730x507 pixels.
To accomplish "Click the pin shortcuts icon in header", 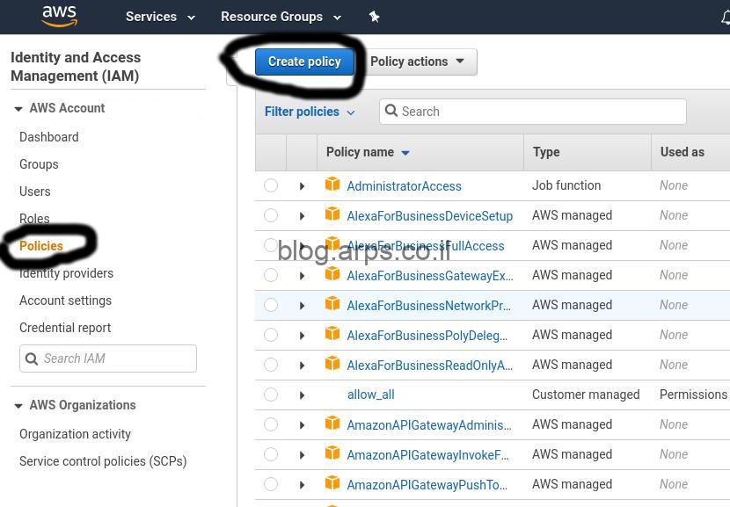I will pos(374,17).
